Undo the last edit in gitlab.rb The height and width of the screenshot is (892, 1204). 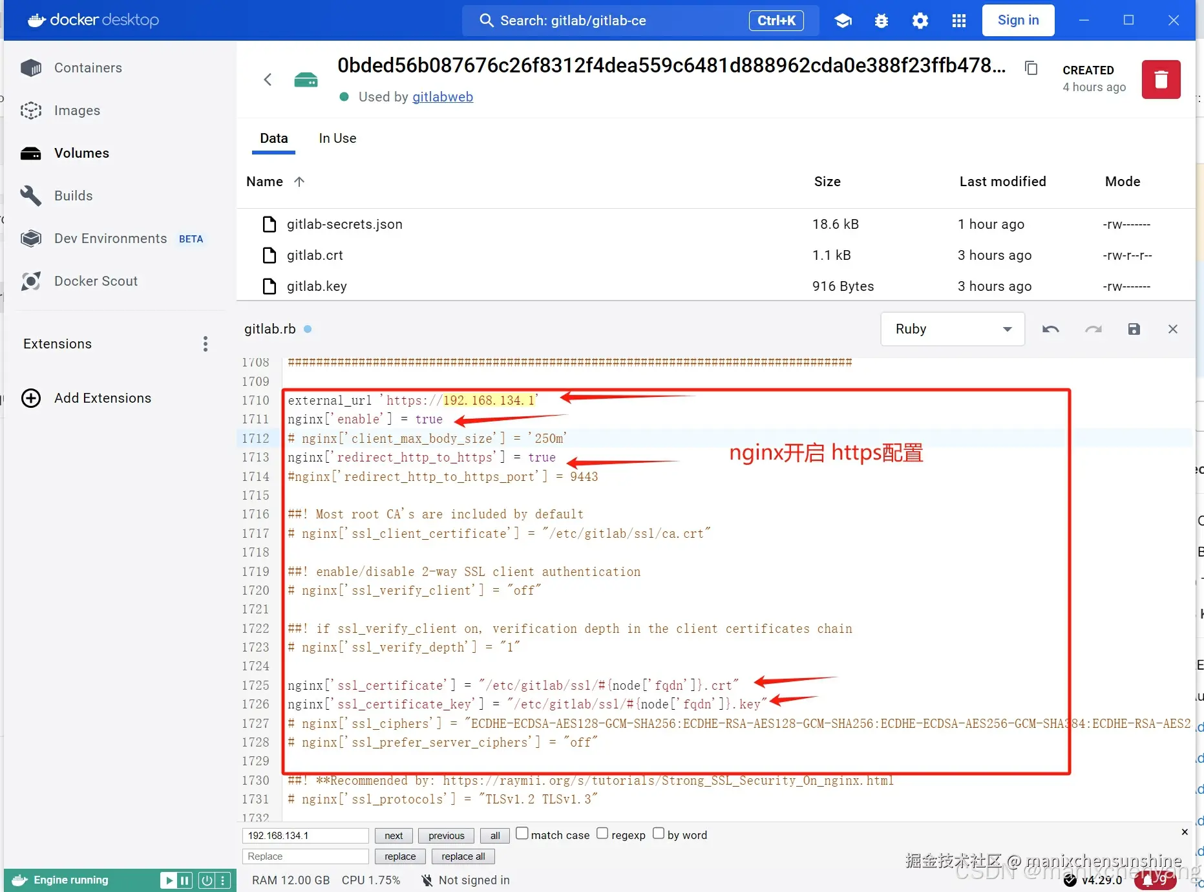(x=1051, y=329)
